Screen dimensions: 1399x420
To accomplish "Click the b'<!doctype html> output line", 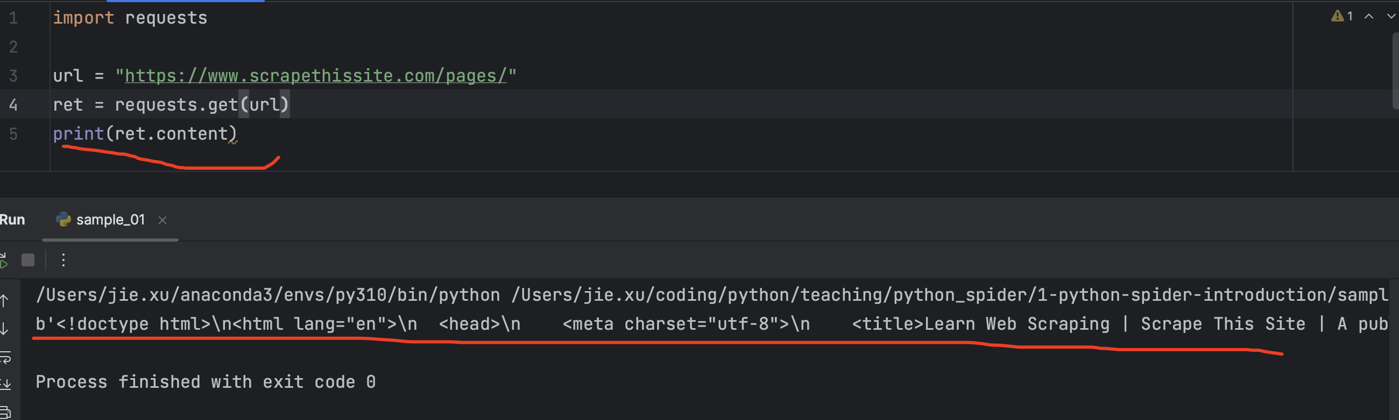I will (711, 323).
